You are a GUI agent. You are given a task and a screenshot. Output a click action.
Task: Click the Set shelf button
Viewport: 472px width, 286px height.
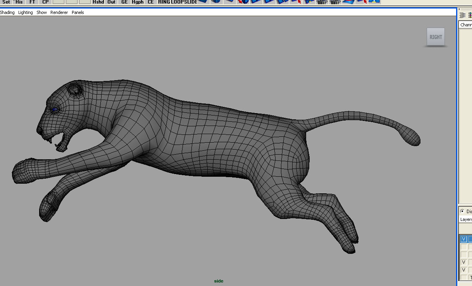tap(6, 2)
